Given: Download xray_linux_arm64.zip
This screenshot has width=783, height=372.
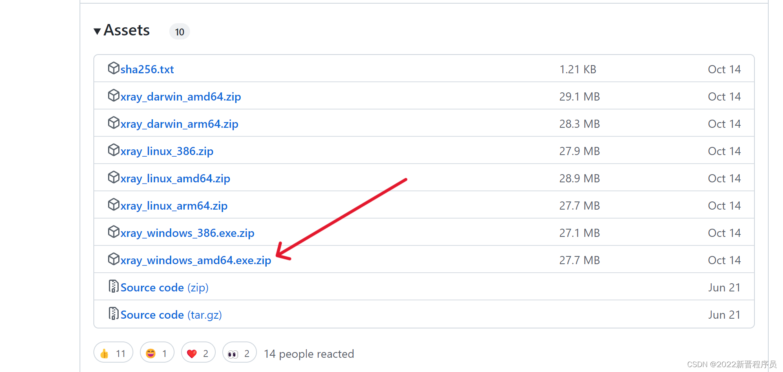Looking at the screenshot, I should [174, 206].
